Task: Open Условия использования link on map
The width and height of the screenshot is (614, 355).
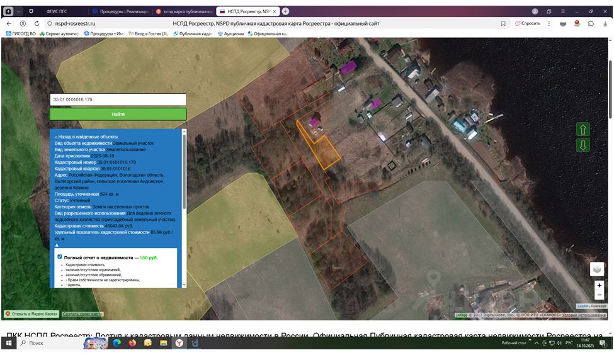Action: 584,315
